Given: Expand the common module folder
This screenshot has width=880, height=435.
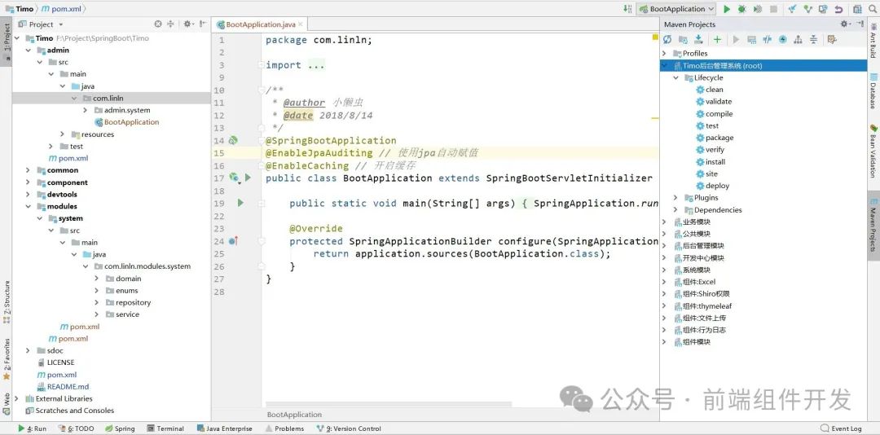Looking at the screenshot, I should pyautogui.click(x=28, y=170).
